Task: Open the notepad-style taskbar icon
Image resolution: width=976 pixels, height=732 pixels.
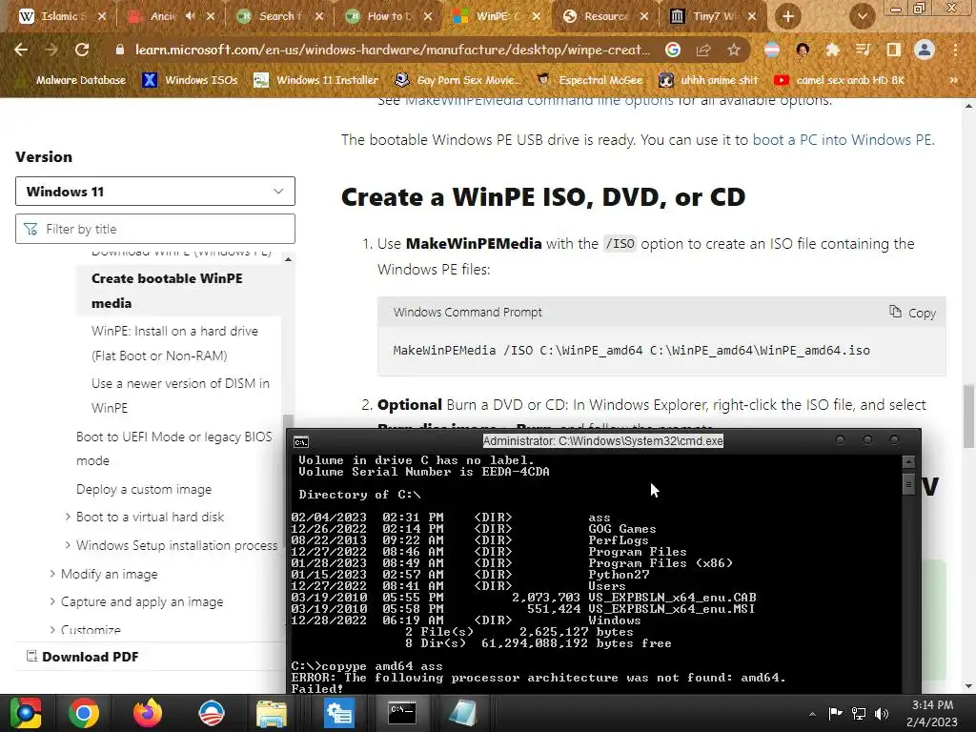Action: (462, 713)
